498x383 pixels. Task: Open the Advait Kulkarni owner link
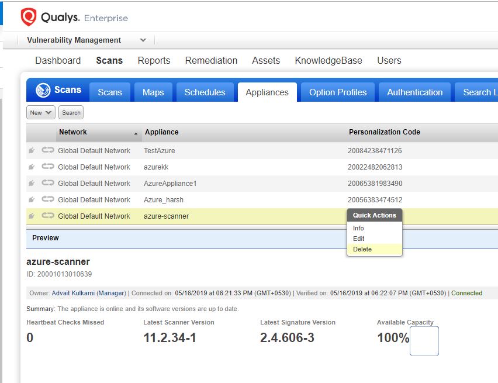coord(73,293)
